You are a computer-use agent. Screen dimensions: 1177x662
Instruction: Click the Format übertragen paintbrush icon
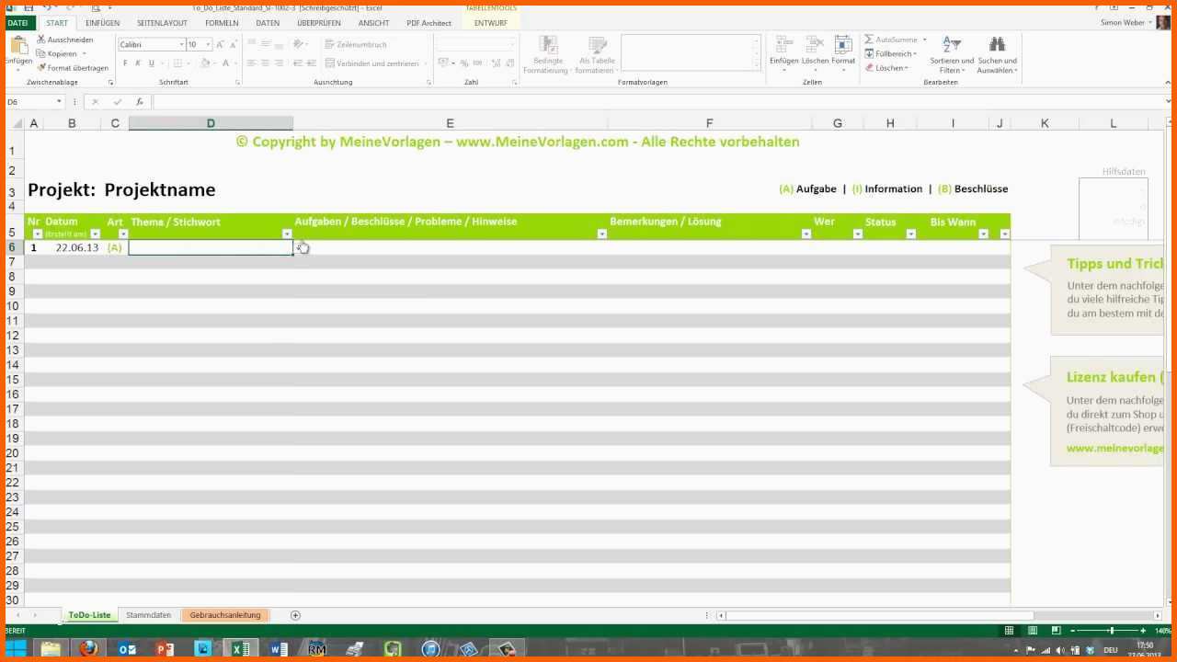41,67
